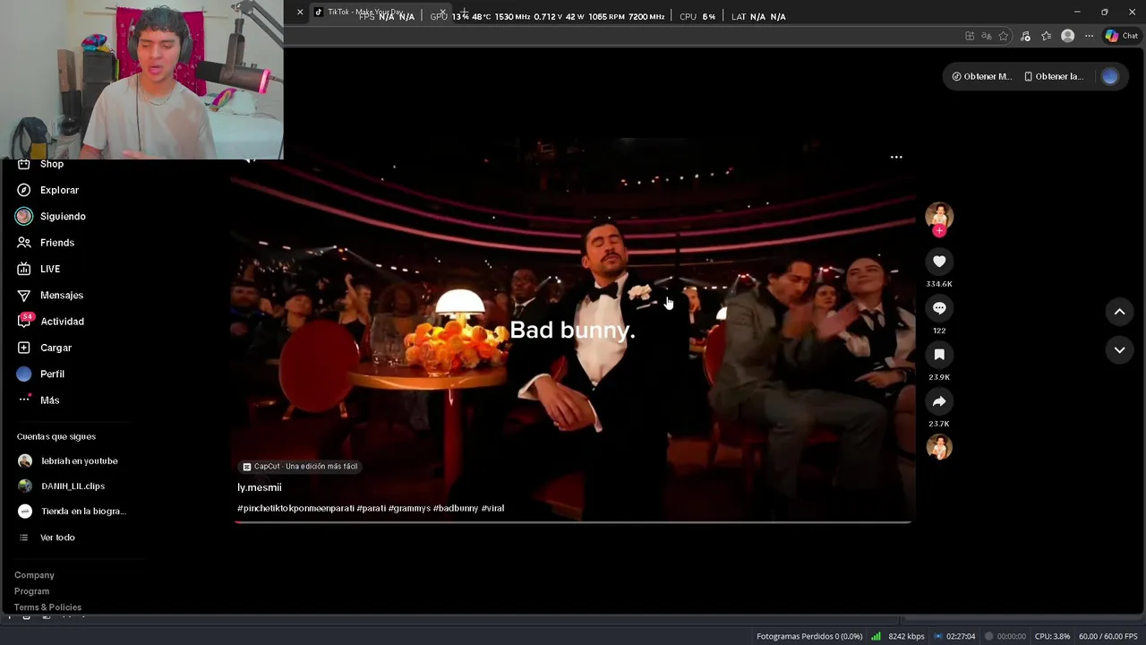Click the app-available icon in the address bar
Image resolution: width=1146 pixels, height=645 pixels.
pos(970,36)
